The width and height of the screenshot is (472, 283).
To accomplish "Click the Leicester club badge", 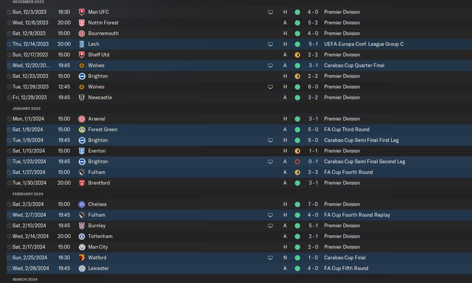I will [81, 269].
